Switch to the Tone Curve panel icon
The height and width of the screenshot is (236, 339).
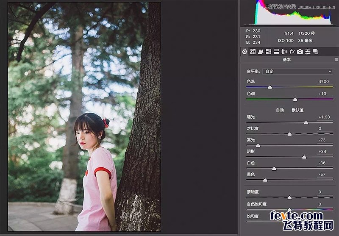click(x=253, y=51)
